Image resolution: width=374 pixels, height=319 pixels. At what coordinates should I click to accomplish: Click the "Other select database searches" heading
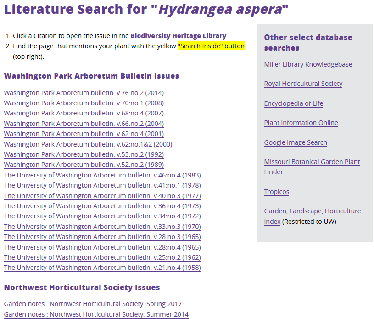(x=308, y=43)
